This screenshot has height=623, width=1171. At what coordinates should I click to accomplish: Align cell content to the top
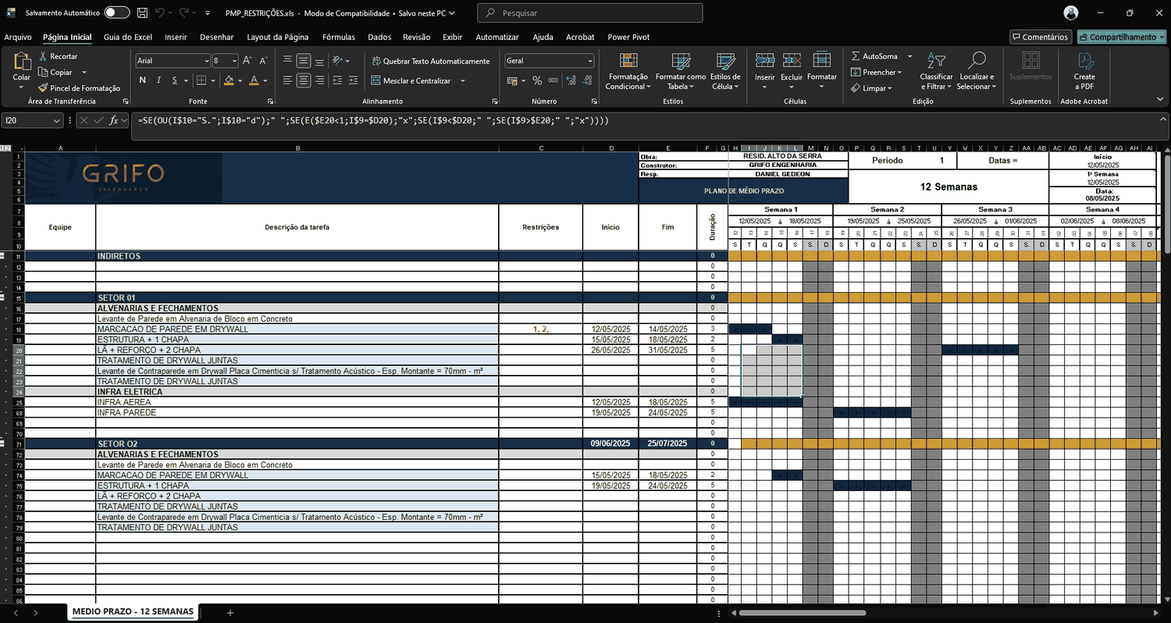pyautogui.click(x=287, y=60)
